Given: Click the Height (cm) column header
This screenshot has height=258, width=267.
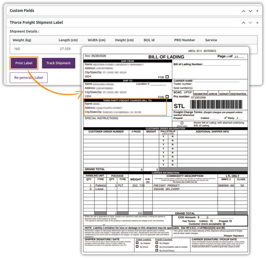Looking at the screenshot, I should tap(124, 40).
